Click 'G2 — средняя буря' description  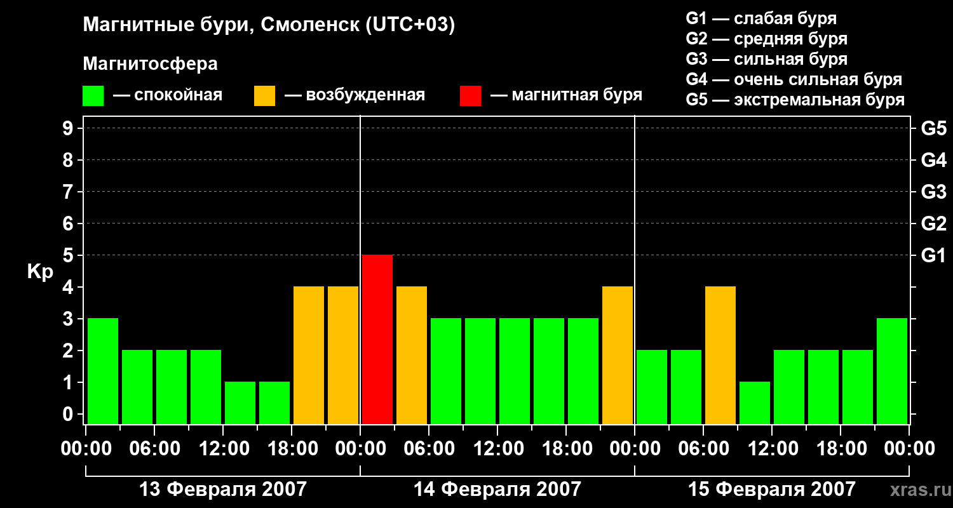point(767,39)
